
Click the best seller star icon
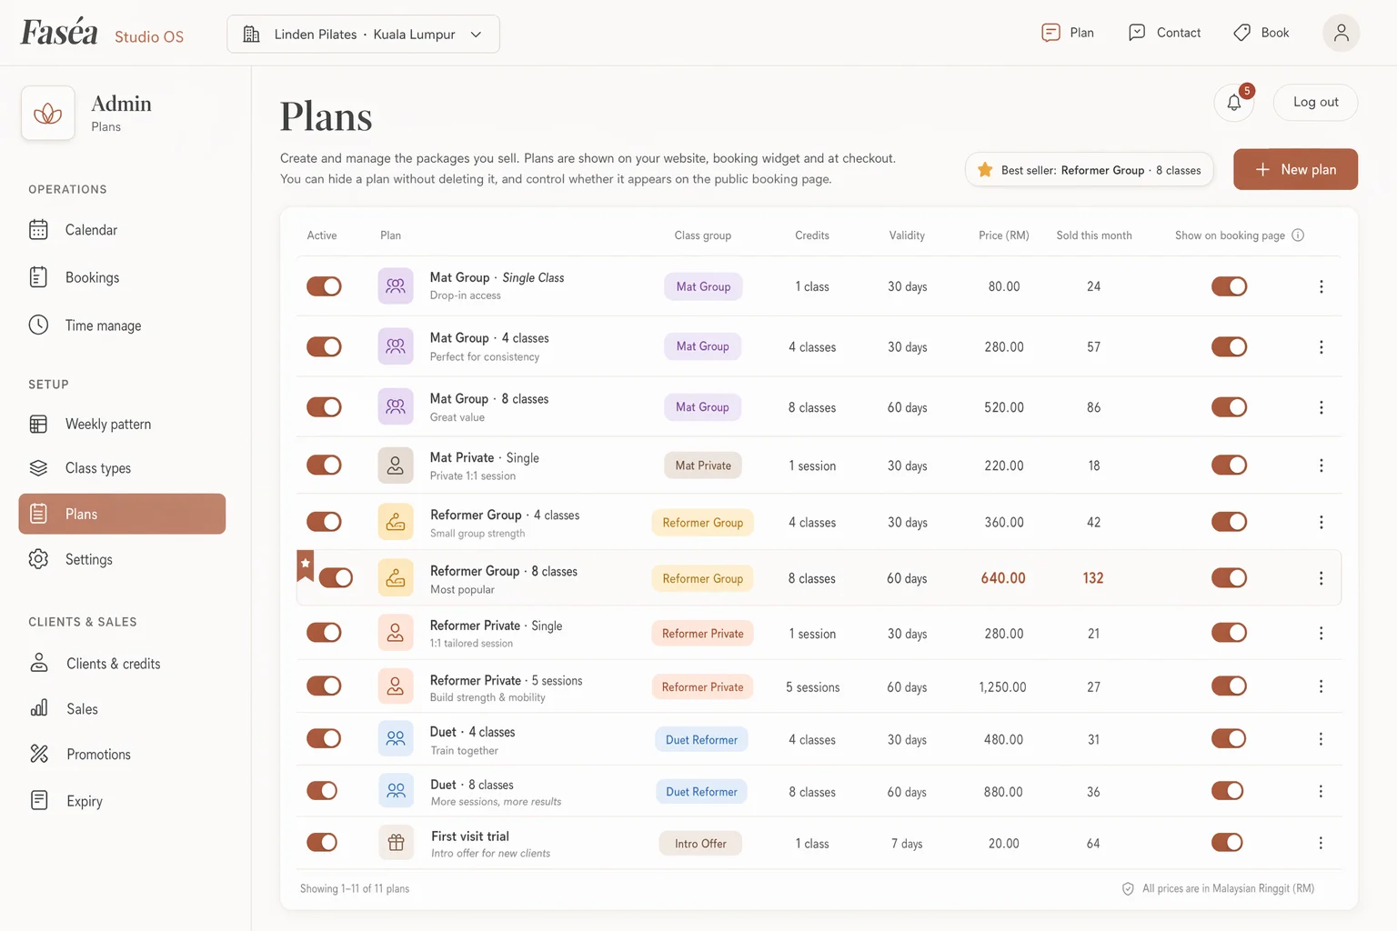[985, 169]
